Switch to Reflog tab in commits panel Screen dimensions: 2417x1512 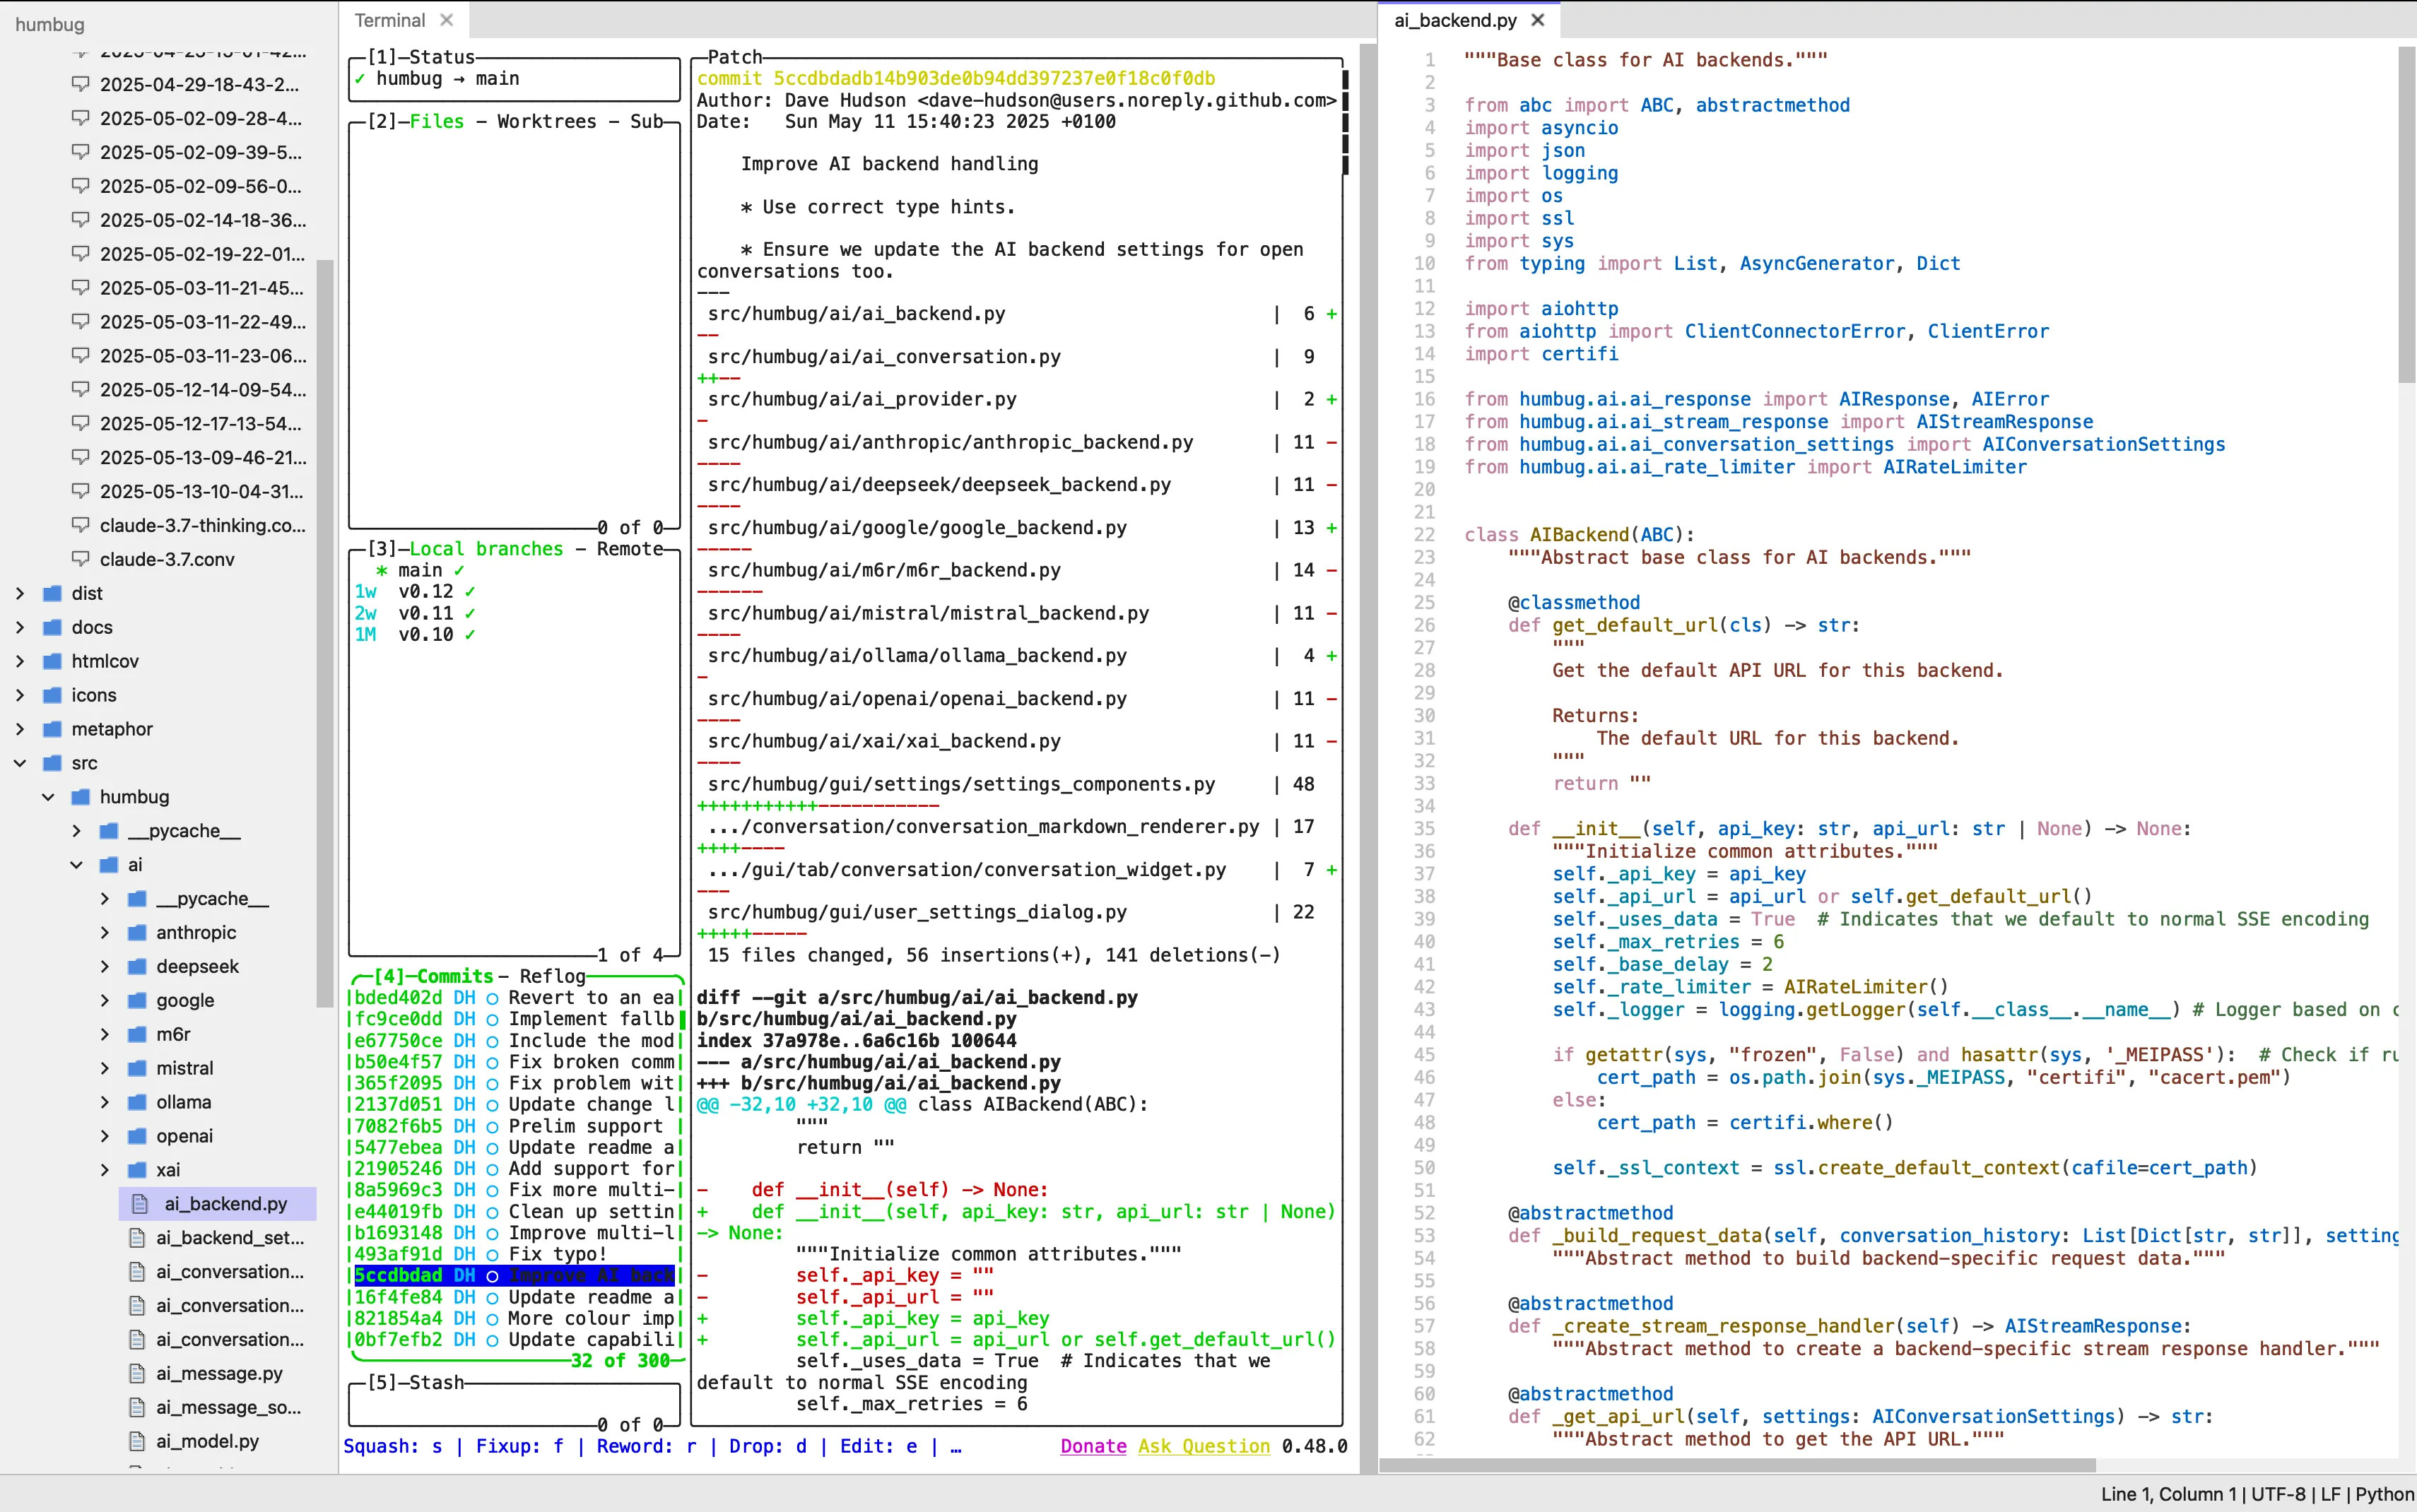pyautogui.click(x=552, y=976)
